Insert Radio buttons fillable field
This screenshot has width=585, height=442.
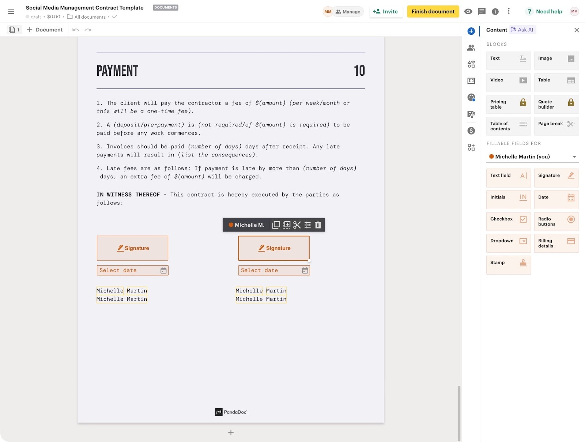(x=556, y=221)
